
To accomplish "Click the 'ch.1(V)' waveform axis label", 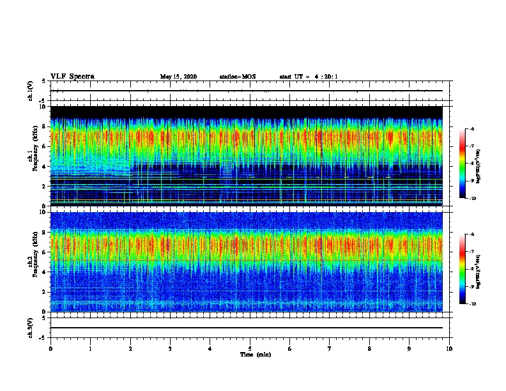I will [x=30, y=91].
